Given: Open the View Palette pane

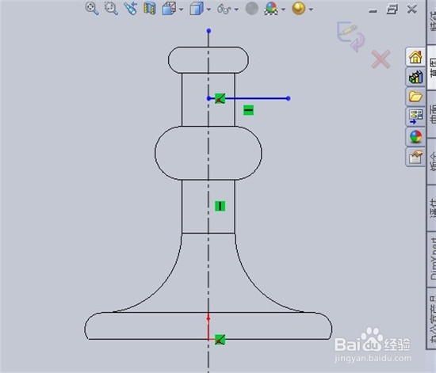Looking at the screenshot, I should (415, 116).
